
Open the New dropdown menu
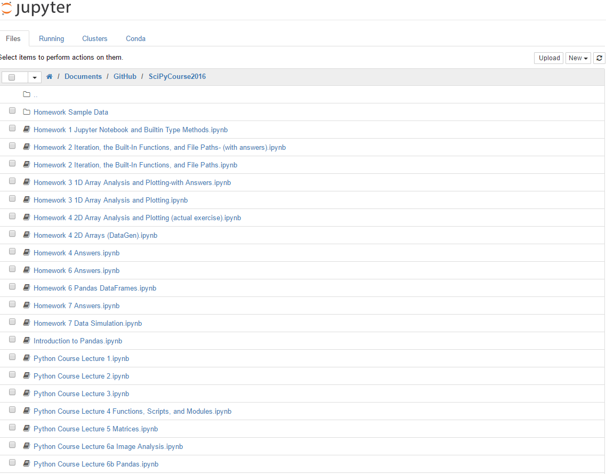click(578, 58)
